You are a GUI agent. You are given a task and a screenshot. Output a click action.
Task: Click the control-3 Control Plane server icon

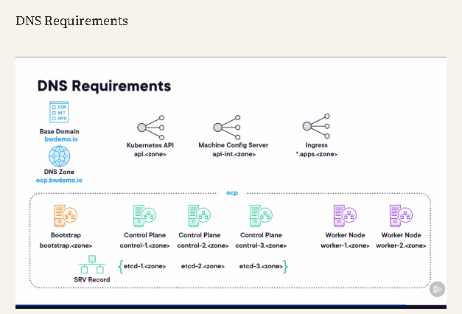coord(261,216)
